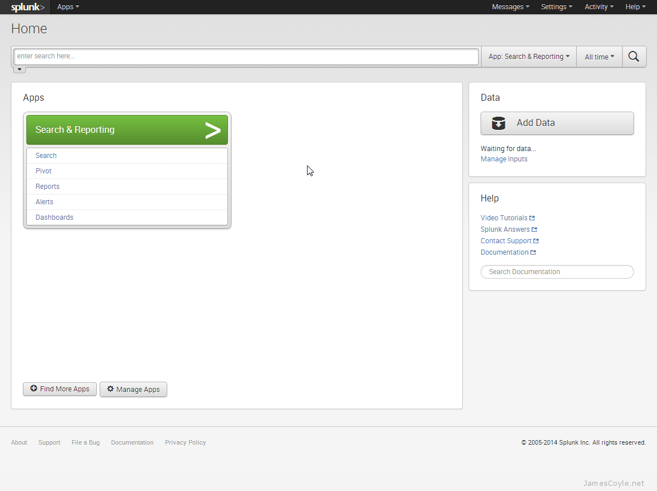Click Documentation link in footer
657x491 pixels.
tap(132, 442)
